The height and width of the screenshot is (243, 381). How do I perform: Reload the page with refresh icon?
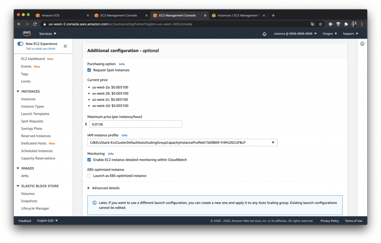(x=35, y=24)
